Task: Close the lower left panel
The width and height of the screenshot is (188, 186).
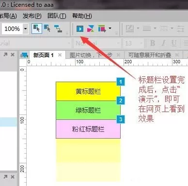Action: coord(13,177)
